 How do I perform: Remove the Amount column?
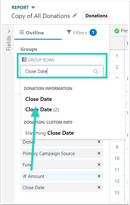(x=99, y=176)
